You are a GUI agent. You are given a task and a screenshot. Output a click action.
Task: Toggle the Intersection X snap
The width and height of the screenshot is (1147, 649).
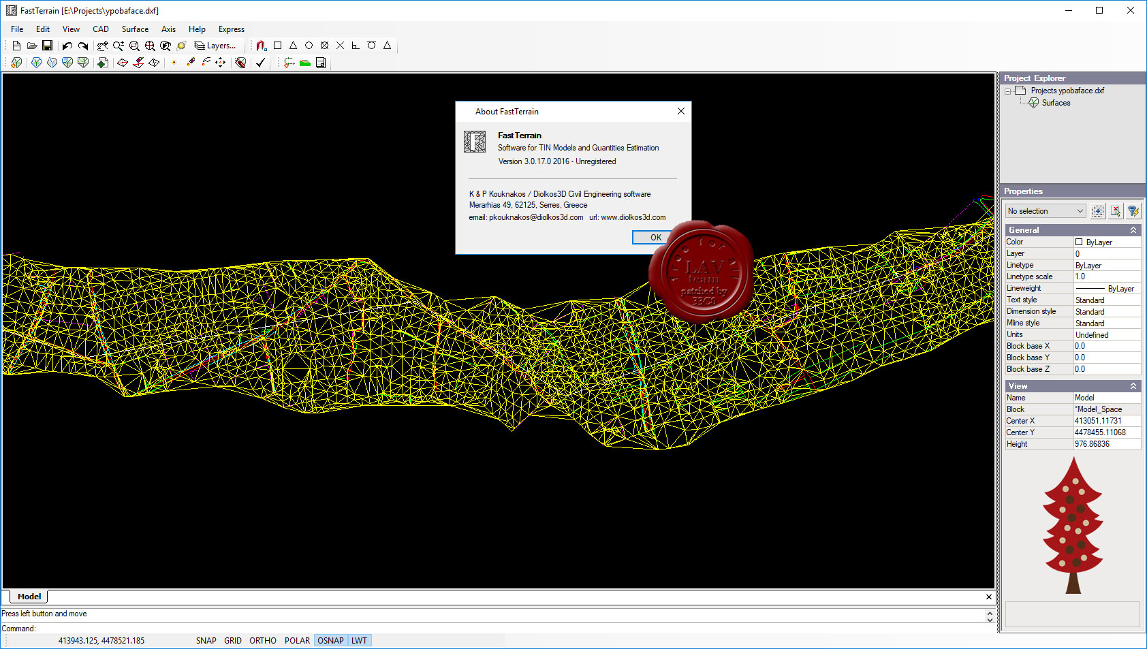tap(340, 46)
